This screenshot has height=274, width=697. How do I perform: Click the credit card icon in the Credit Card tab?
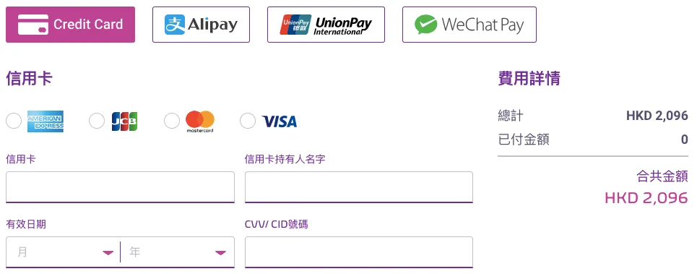coord(33,25)
